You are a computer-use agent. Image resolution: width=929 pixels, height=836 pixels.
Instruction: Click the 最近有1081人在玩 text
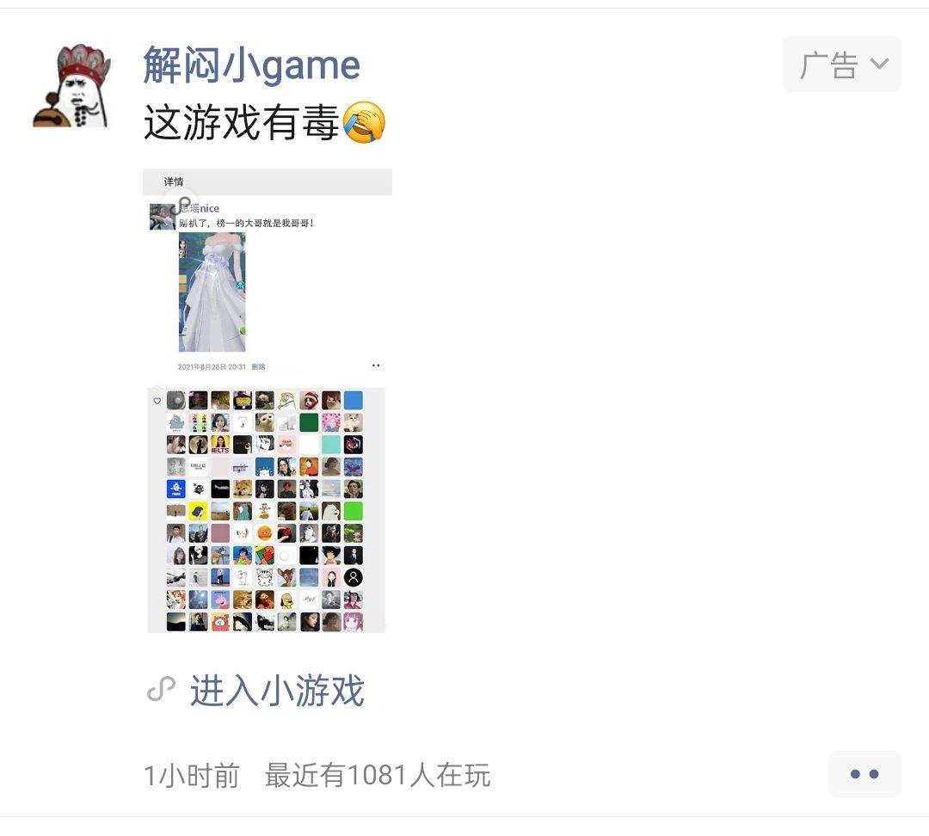tap(378, 775)
